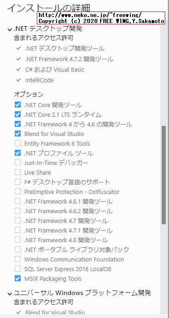
Task: Click 含まれるアクセス許可 under ユニバーサル Windows section
Action: (x=43, y=302)
